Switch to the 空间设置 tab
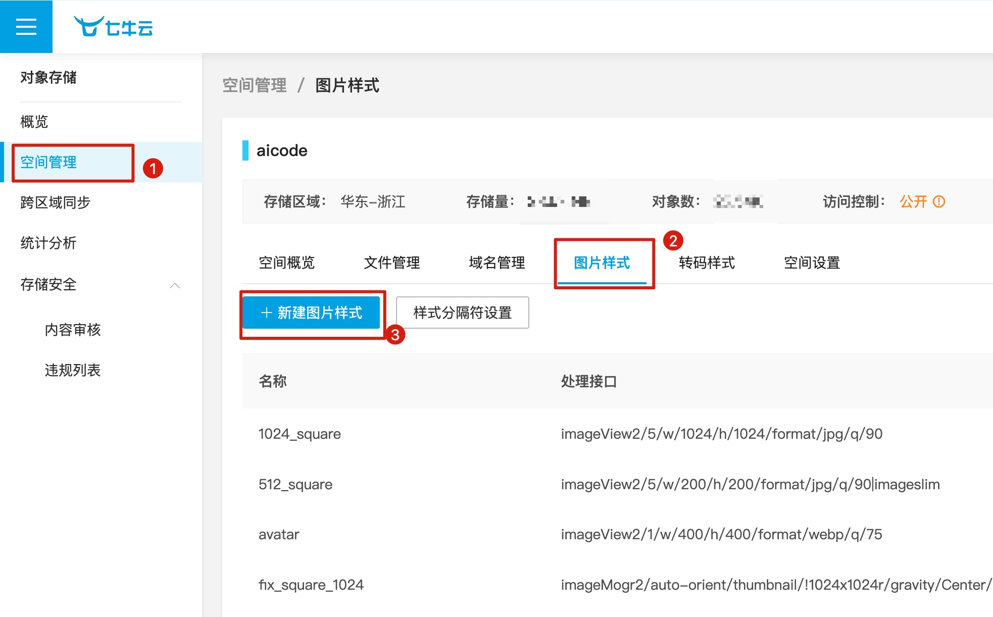Screen dimensions: 993x617 click(812, 263)
